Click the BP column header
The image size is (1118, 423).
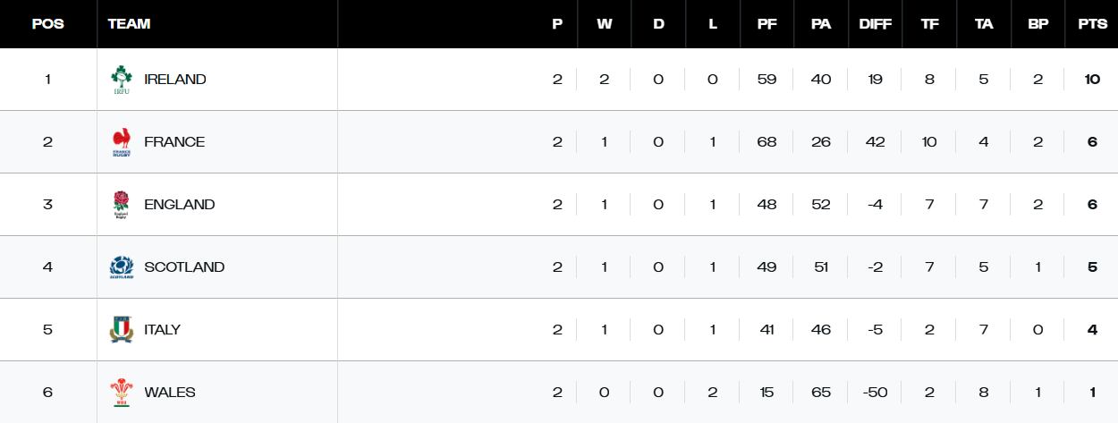click(x=1038, y=24)
